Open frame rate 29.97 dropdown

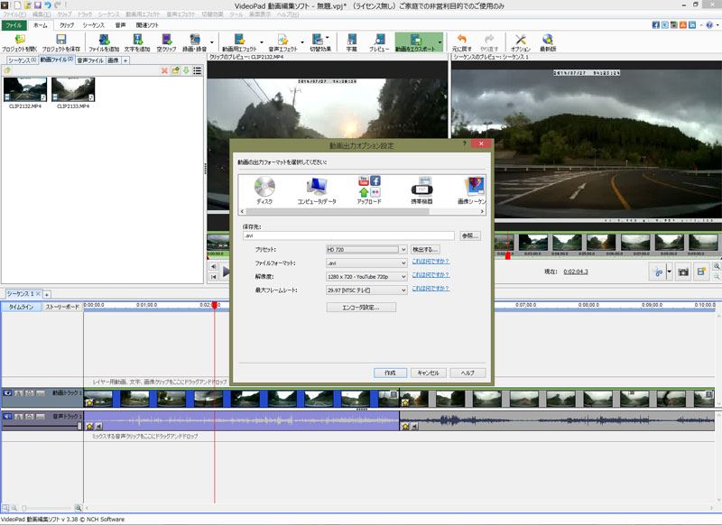(366, 290)
